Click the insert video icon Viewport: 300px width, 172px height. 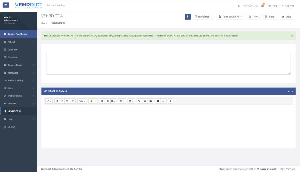(150, 101)
